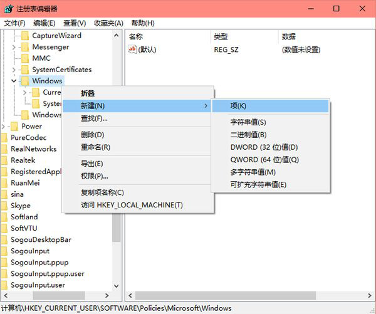Click the 数据 column header
The height and width of the screenshot is (314, 376).
(326, 37)
